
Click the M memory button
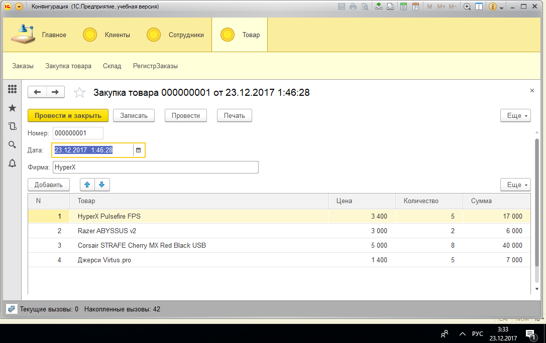[x=429, y=7]
